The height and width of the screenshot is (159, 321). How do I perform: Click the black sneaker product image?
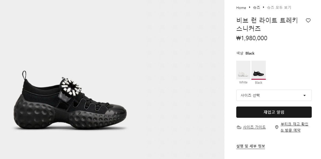point(70,101)
